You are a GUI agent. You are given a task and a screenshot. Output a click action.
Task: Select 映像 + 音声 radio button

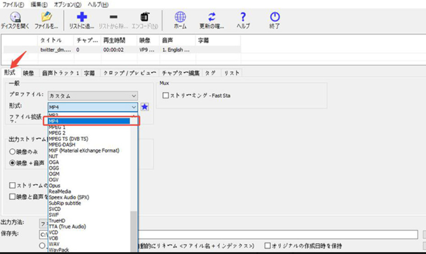(x=12, y=163)
